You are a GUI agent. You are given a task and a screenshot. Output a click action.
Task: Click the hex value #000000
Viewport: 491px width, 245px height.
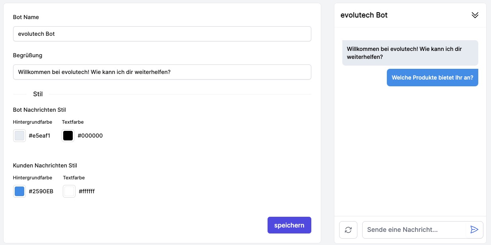(x=90, y=136)
